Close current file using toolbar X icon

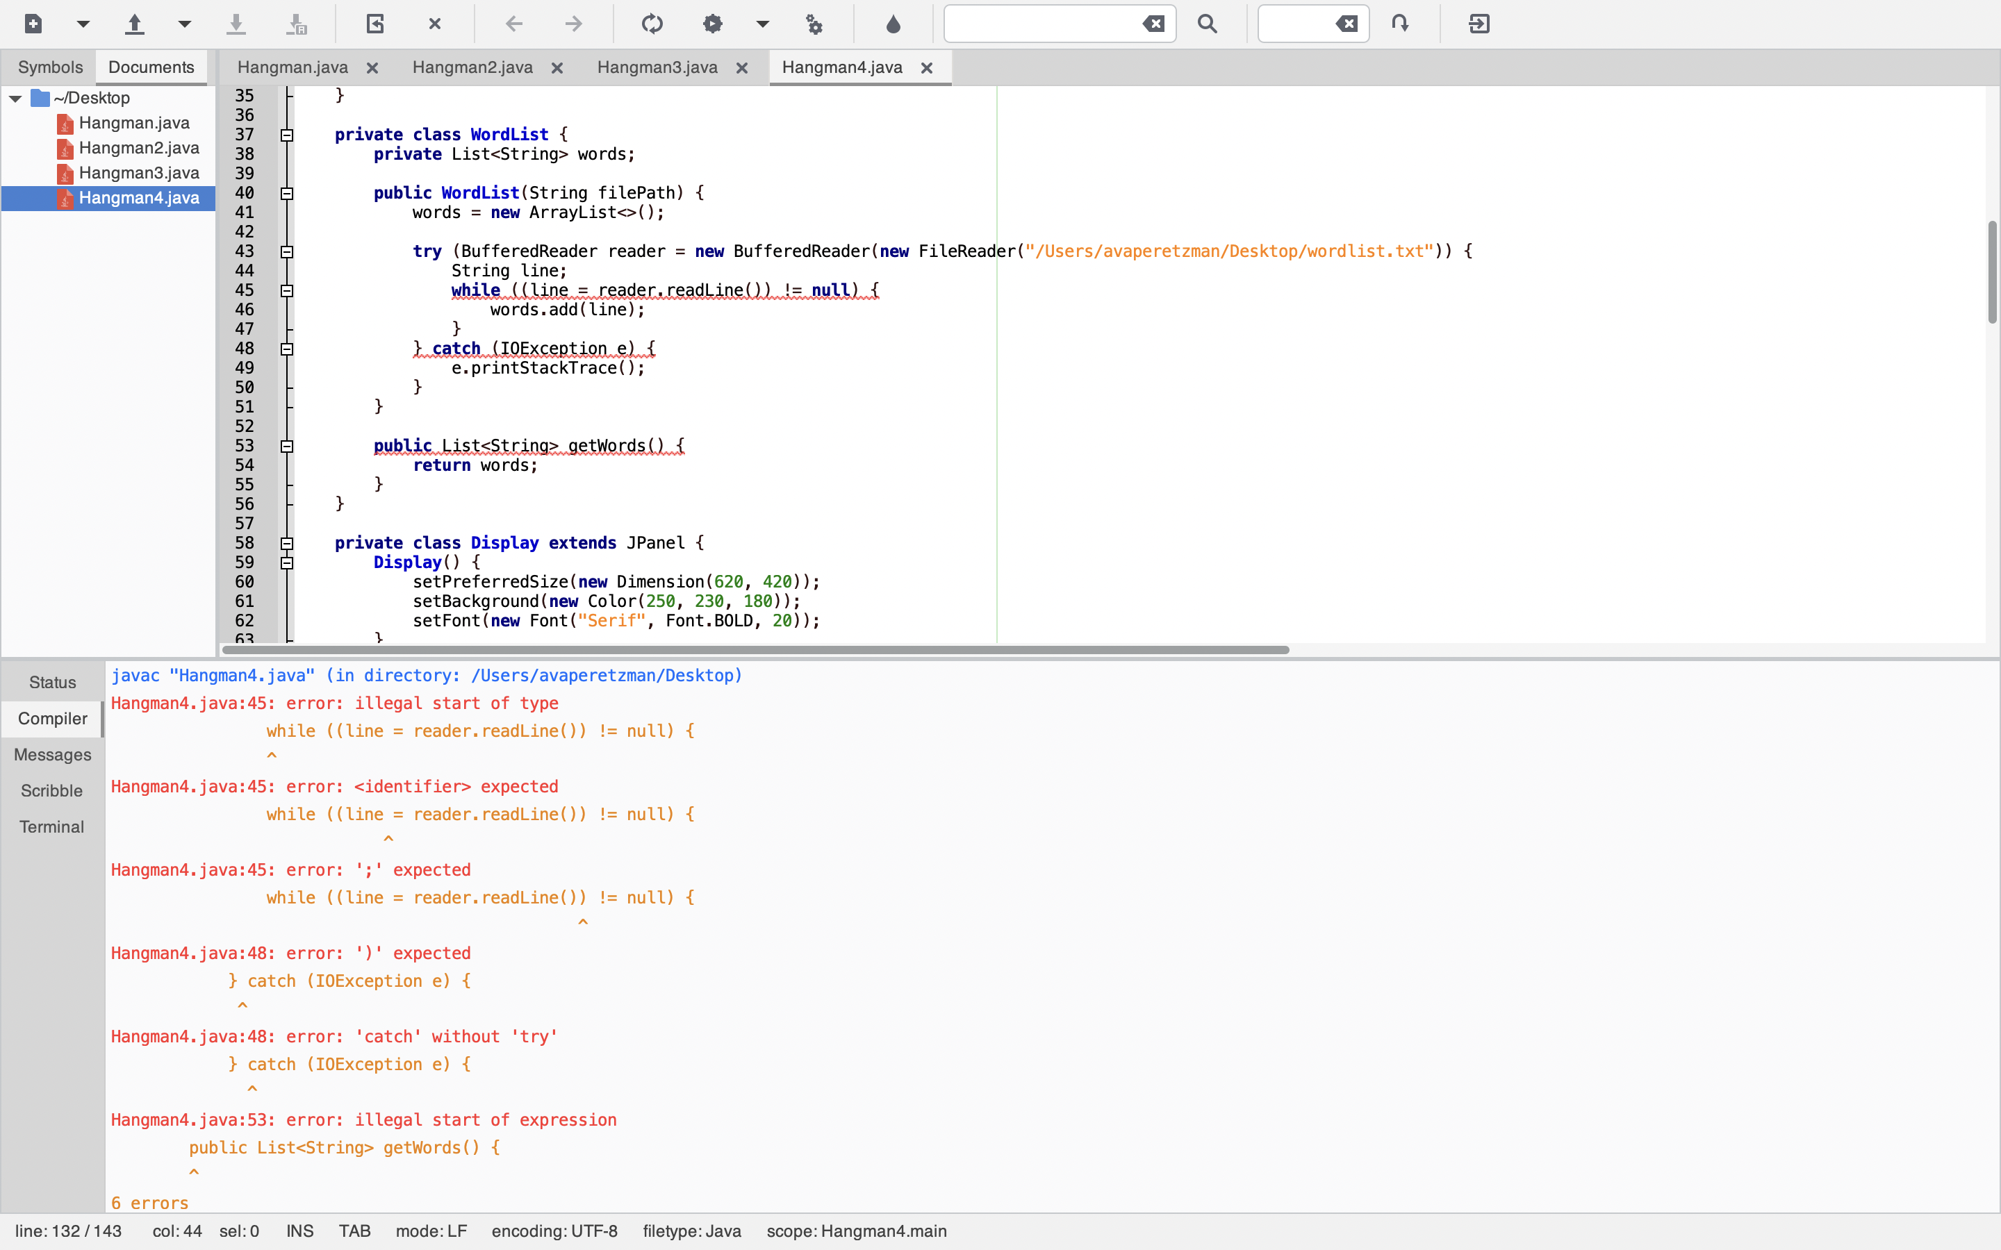435,24
